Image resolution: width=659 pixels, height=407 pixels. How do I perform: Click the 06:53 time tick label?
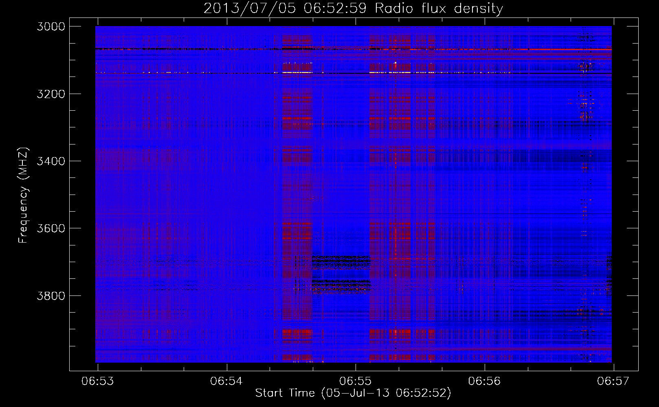click(98, 381)
